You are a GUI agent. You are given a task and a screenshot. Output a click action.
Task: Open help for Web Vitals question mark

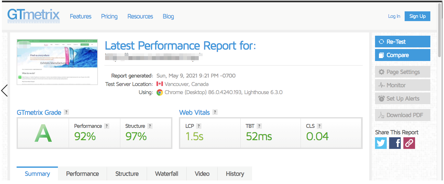coord(215,112)
